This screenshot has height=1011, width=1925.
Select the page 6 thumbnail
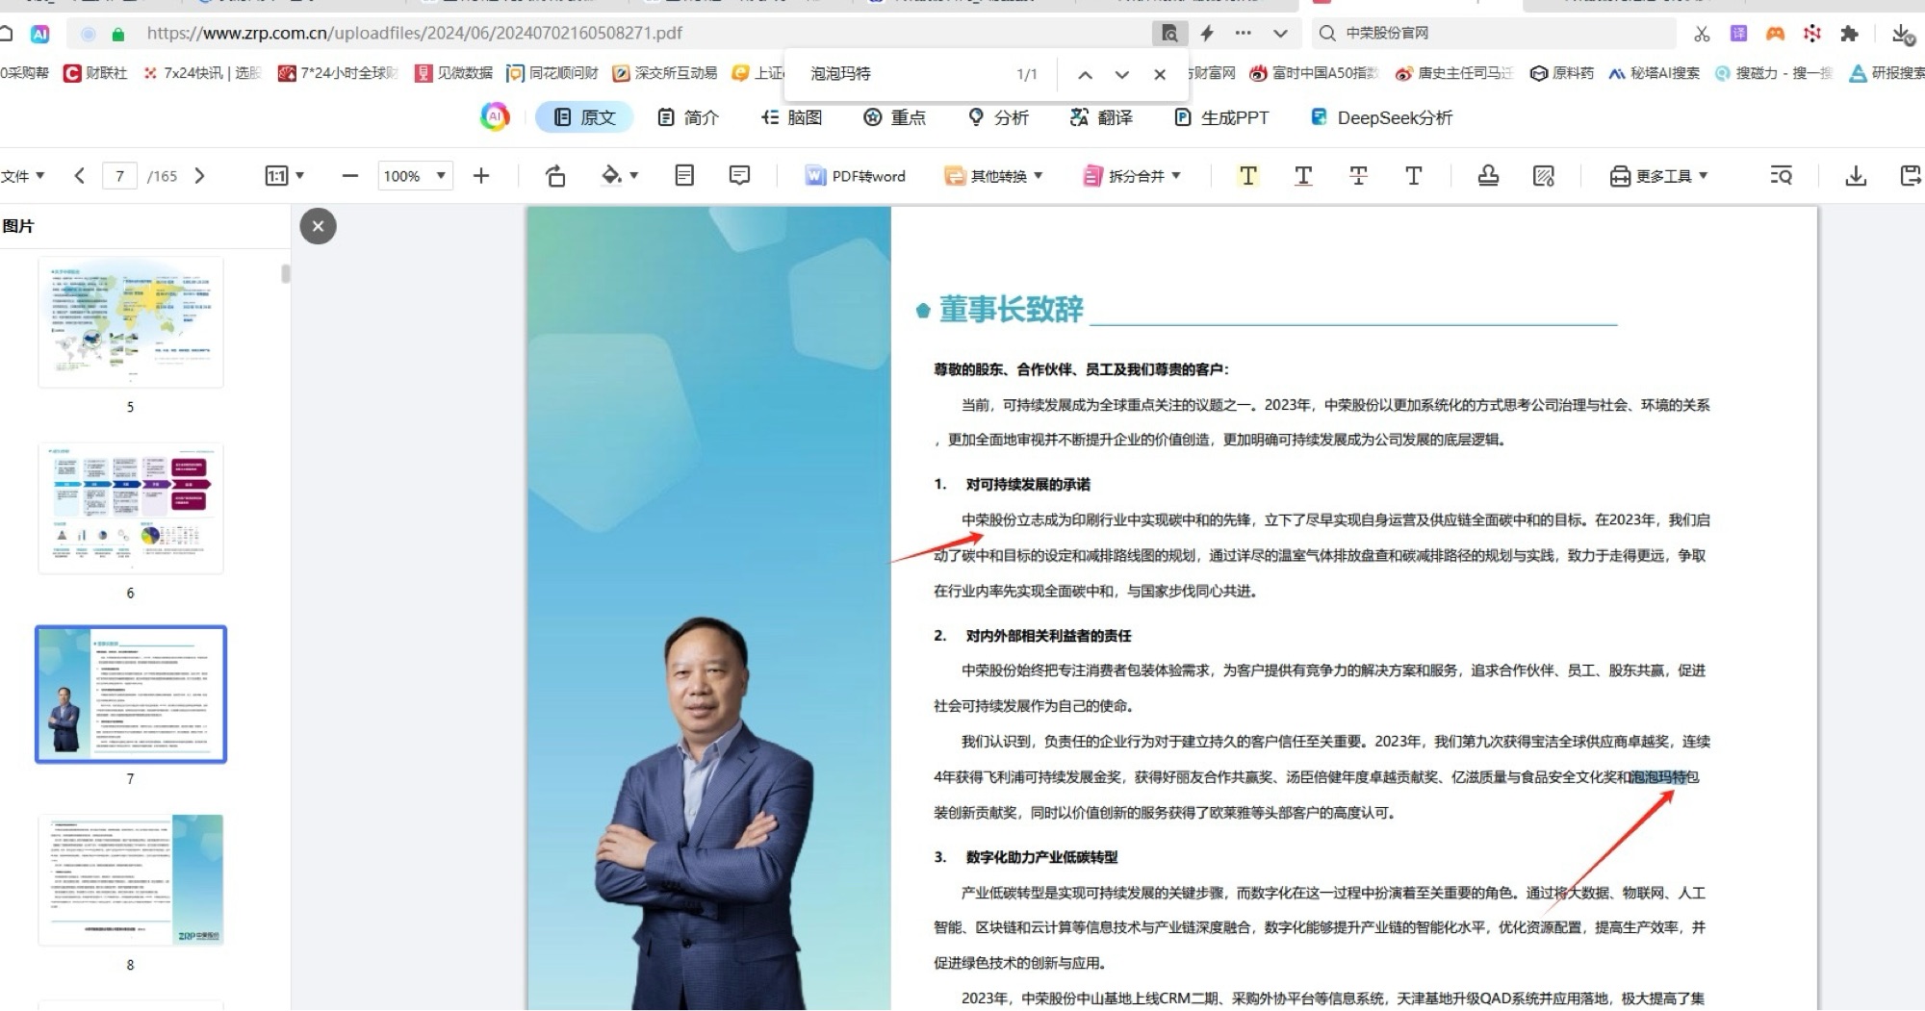tap(131, 509)
